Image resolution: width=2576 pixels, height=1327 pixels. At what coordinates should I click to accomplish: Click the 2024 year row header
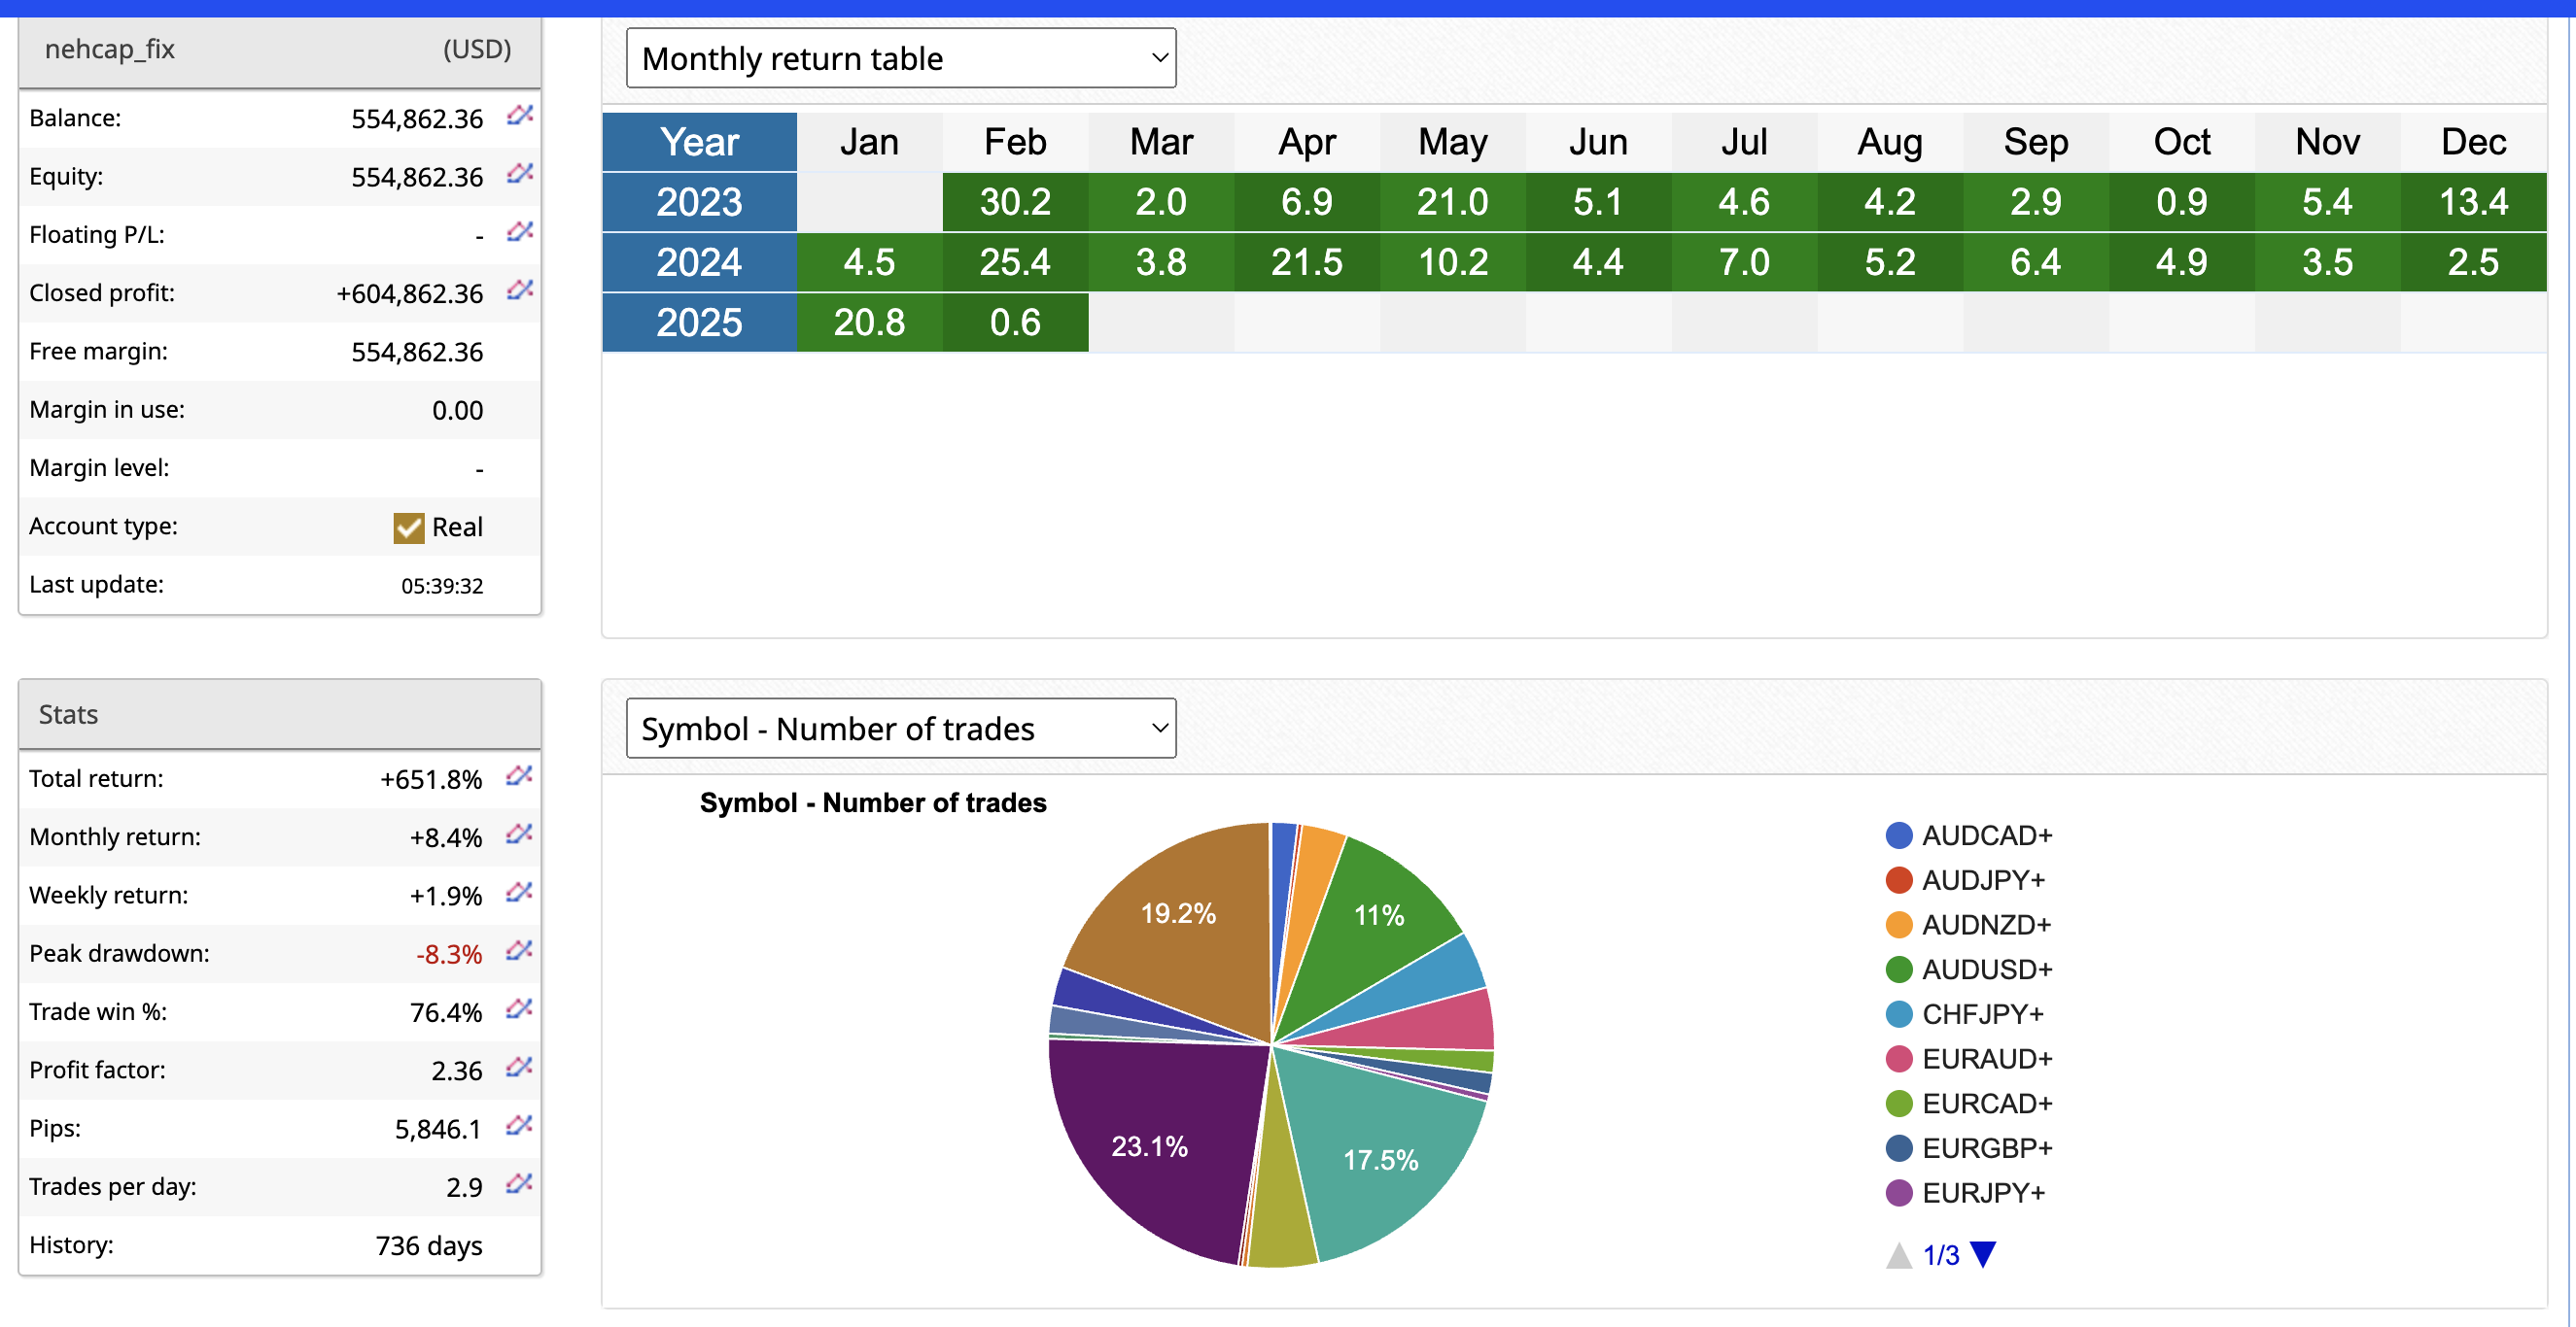(x=699, y=261)
